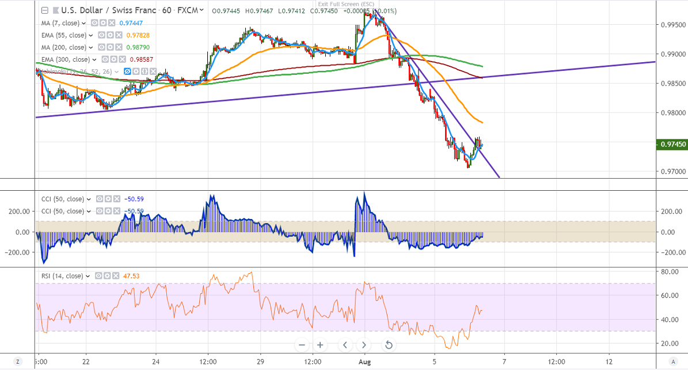Select the current price label 0.97450
This screenshot has height=370, width=688.
coord(672,144)
